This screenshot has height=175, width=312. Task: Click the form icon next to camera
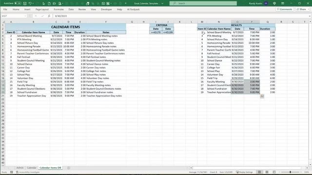tap(108, 3)
